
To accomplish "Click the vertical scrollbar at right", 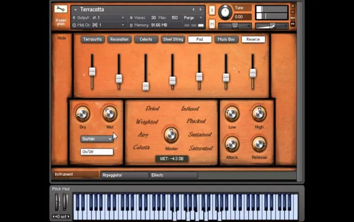I will 300,91.
